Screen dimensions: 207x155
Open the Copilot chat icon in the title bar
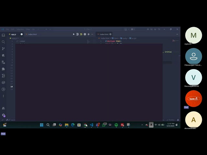[125, 29]
